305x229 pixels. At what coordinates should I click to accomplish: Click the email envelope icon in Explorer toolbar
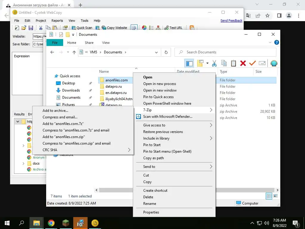[x=262, y=63]
